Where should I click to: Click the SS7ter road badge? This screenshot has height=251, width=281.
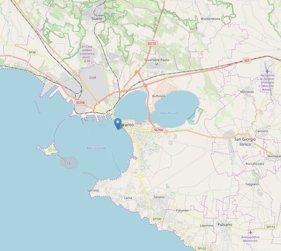point(159,130)
